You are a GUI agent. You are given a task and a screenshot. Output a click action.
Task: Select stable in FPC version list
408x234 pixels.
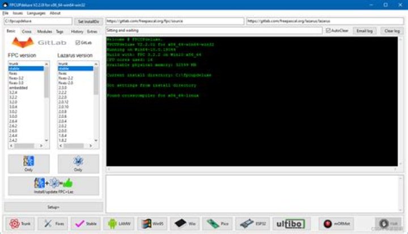26,69
